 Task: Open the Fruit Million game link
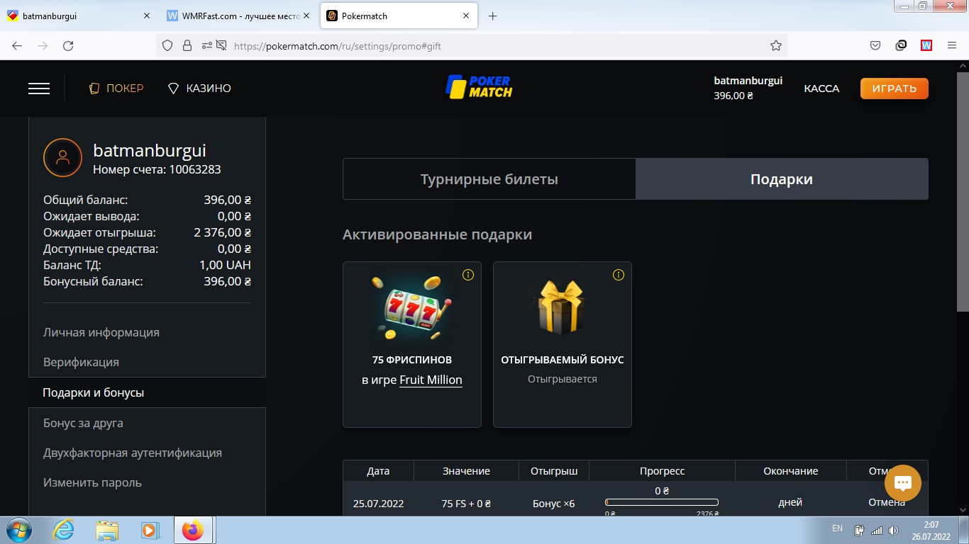click(x=431, y=380)
